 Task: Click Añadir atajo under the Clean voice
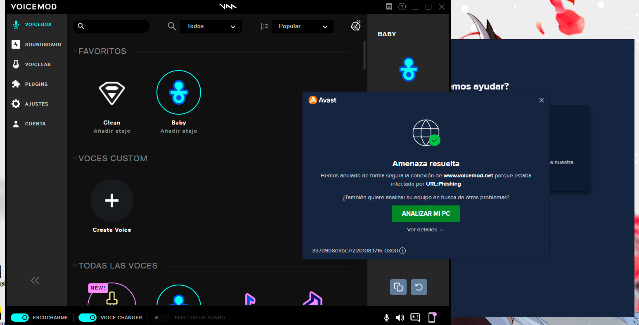click(x=112, y=131)
